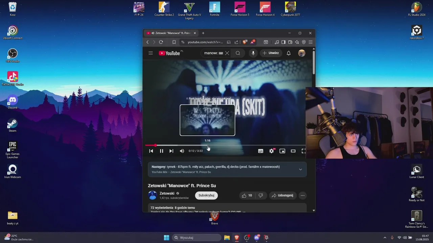The image size is (433, 243).
Task: Like the video with thumbs up
Action: point(247,195)
